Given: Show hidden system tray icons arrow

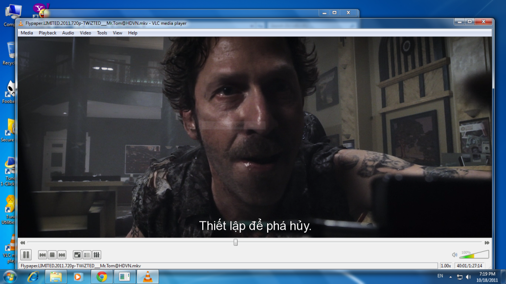Looking at the screenshot, I should [x=451, y=277].
